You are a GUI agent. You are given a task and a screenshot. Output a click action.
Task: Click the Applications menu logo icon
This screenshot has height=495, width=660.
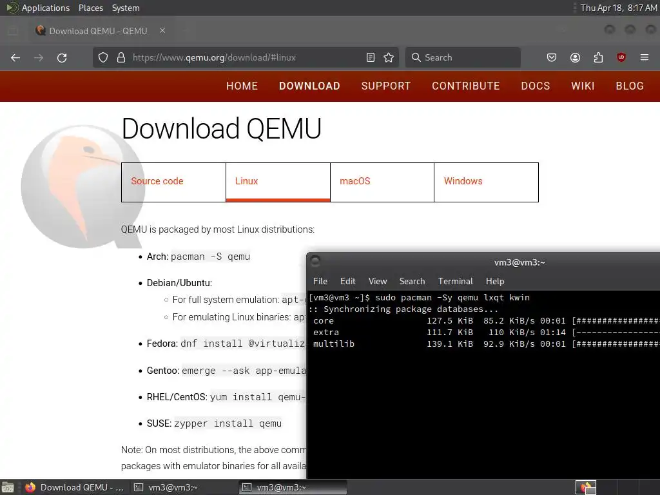12,8
